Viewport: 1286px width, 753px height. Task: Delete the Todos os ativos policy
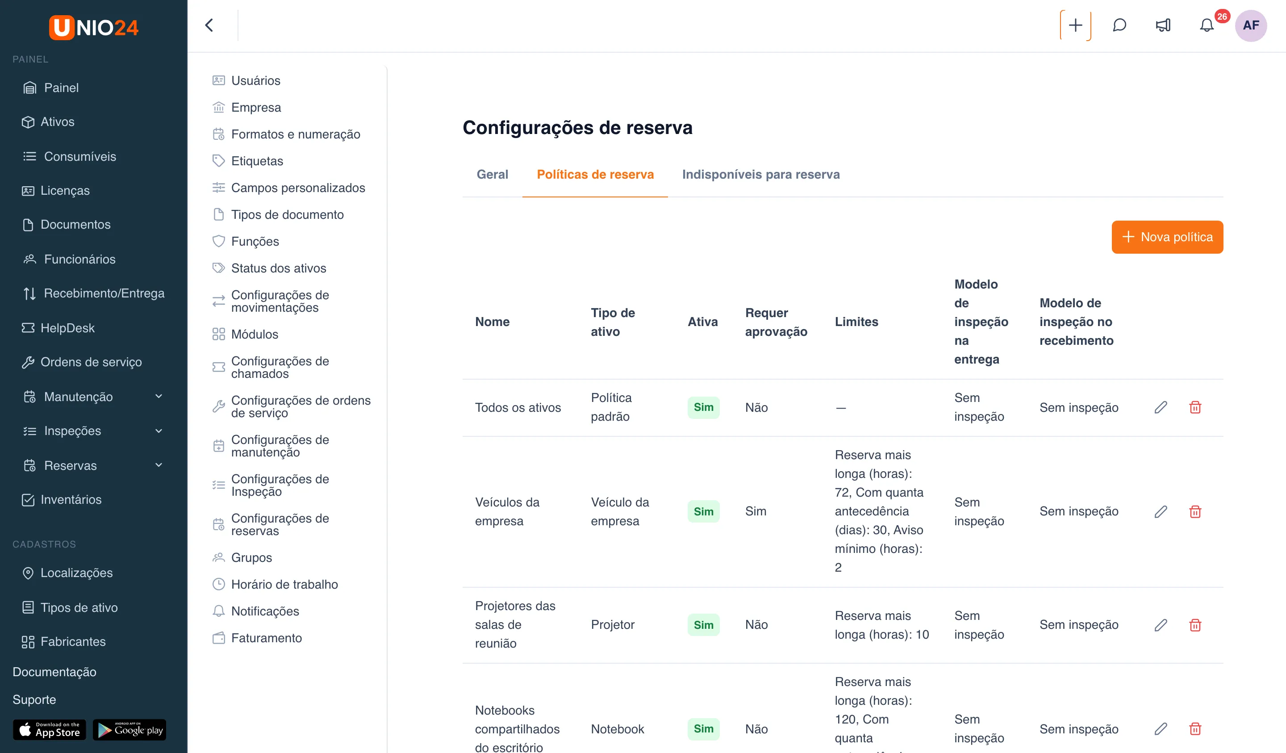click(1195, 407)
